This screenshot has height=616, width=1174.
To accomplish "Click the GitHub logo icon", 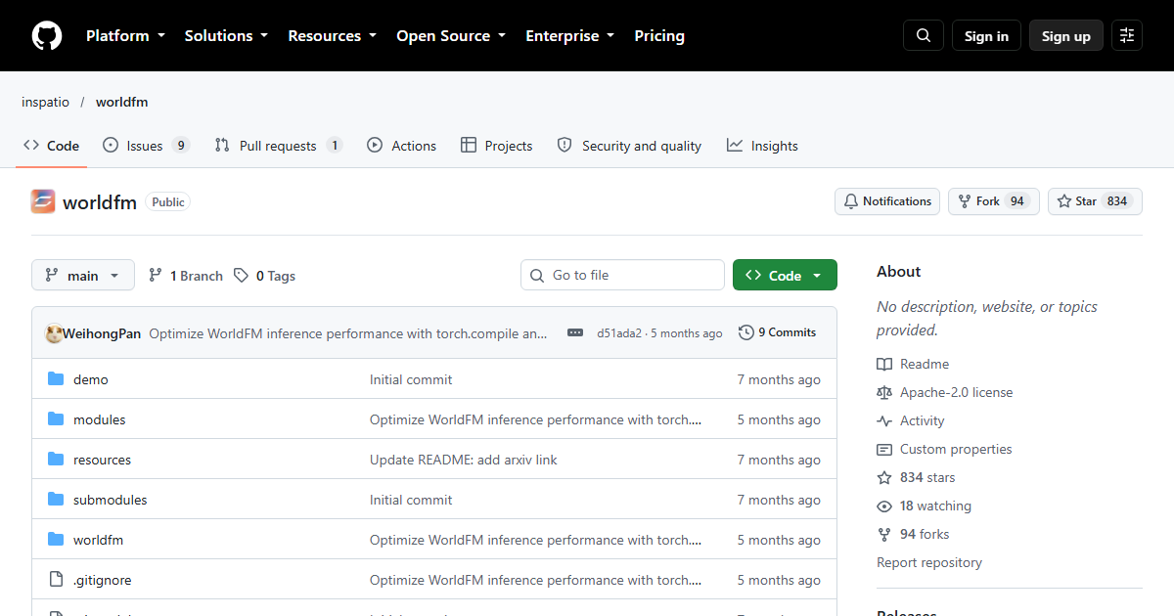I will (47, 36).
